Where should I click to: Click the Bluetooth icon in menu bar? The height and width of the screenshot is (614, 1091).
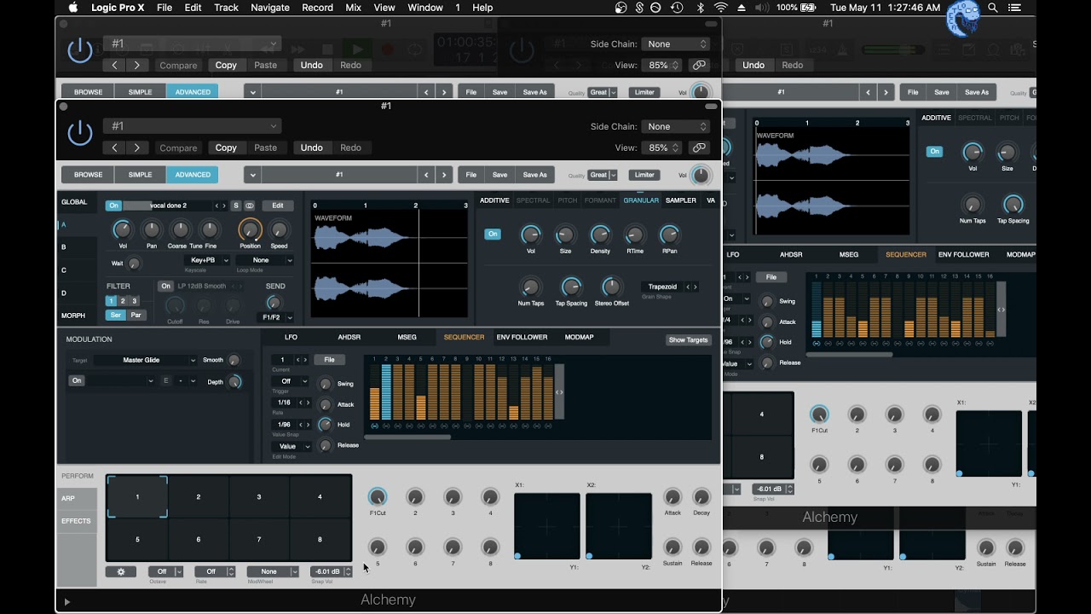[701, 8]
